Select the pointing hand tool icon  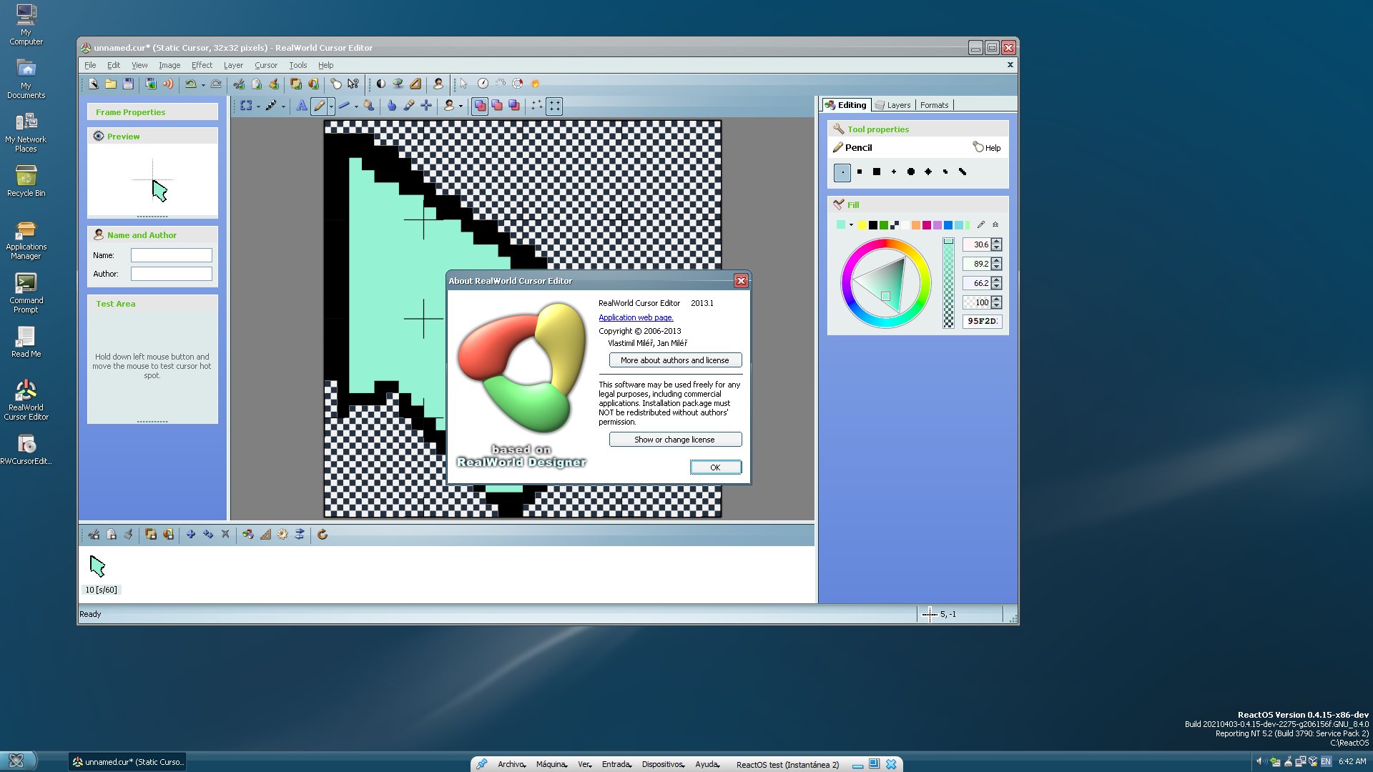392,106
